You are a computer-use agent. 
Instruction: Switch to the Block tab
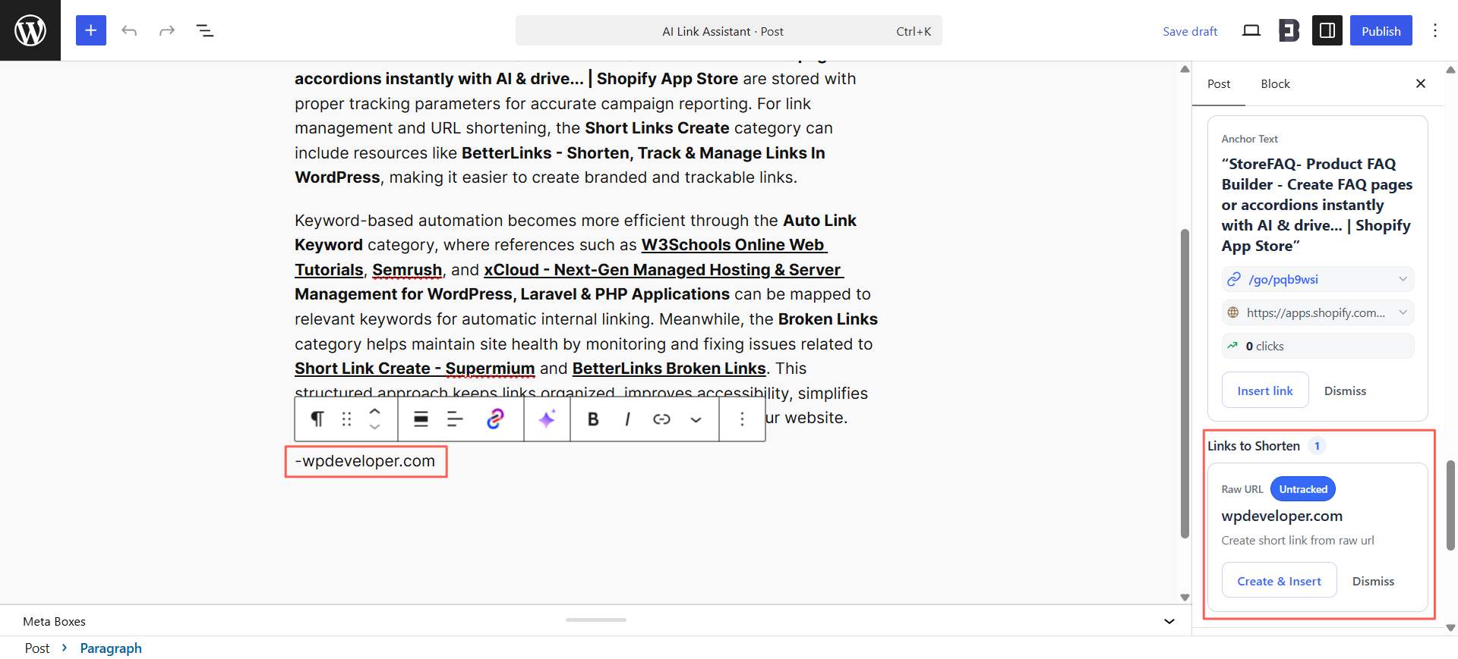(x=1275, y=83)
